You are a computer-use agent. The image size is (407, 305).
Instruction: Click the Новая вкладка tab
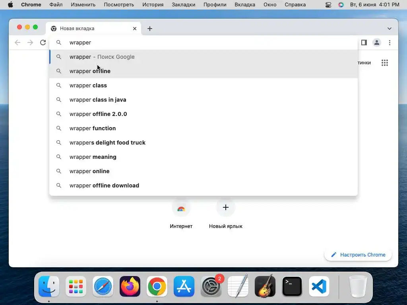(x=93, y=29)
